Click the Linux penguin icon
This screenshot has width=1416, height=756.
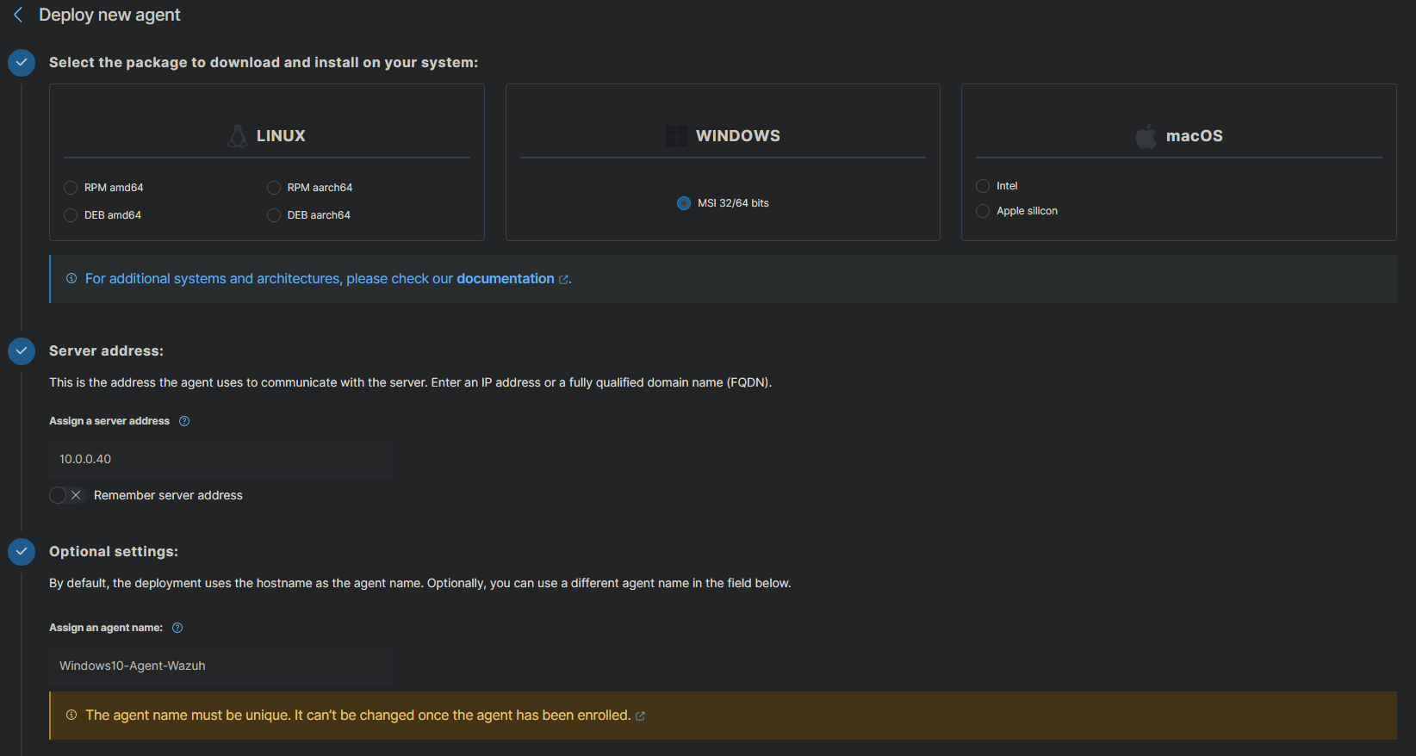[x=237, y=136]
